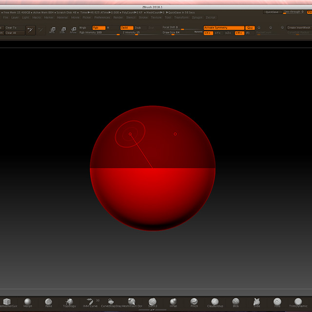Open the Transform menu
Viewport: 312px width, 312px height.
[x=181, y=18]
